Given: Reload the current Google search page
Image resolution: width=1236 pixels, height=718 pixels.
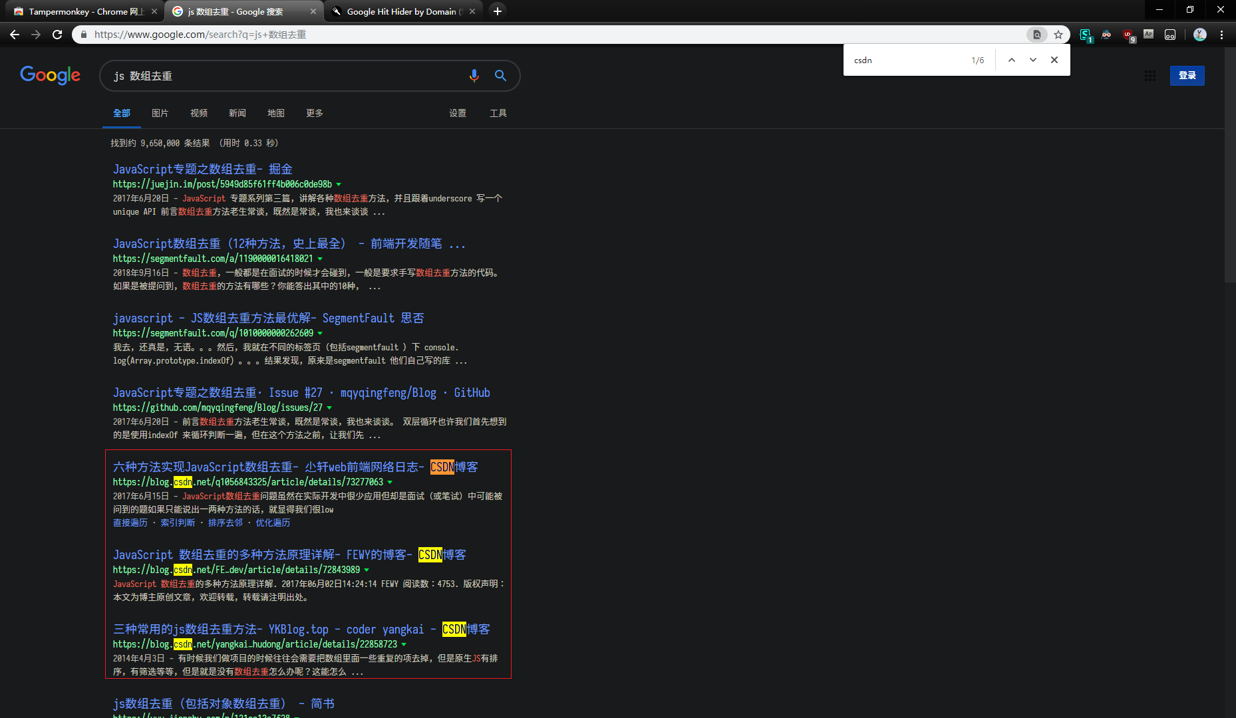Looking at the screenshot, I should click(x=57, y=35).
